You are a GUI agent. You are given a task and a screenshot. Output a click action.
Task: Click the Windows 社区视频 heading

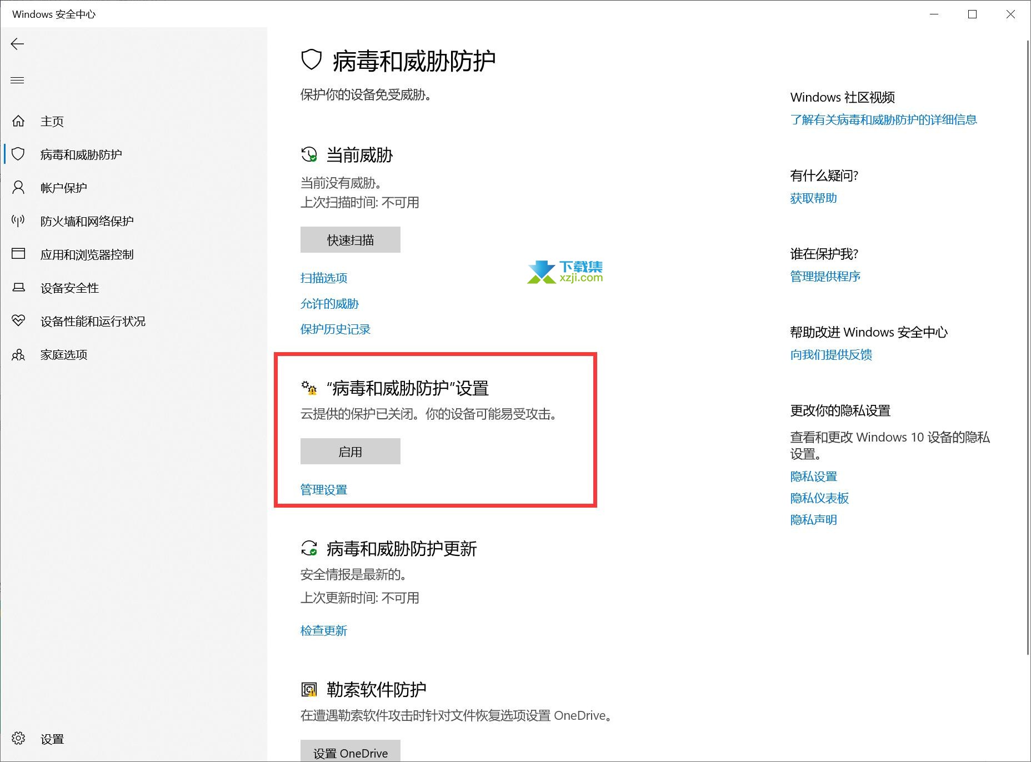pyautogui.click(x=843, y=97)
